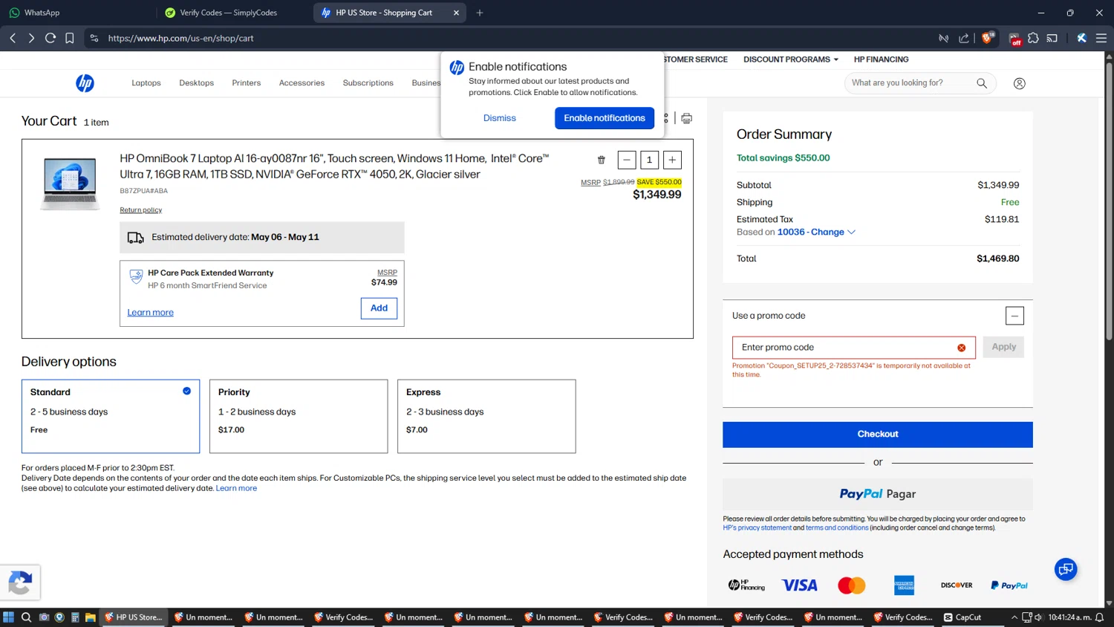Pay with the PayPal Pagar button

pyautogui.click(x=878, y=494)
